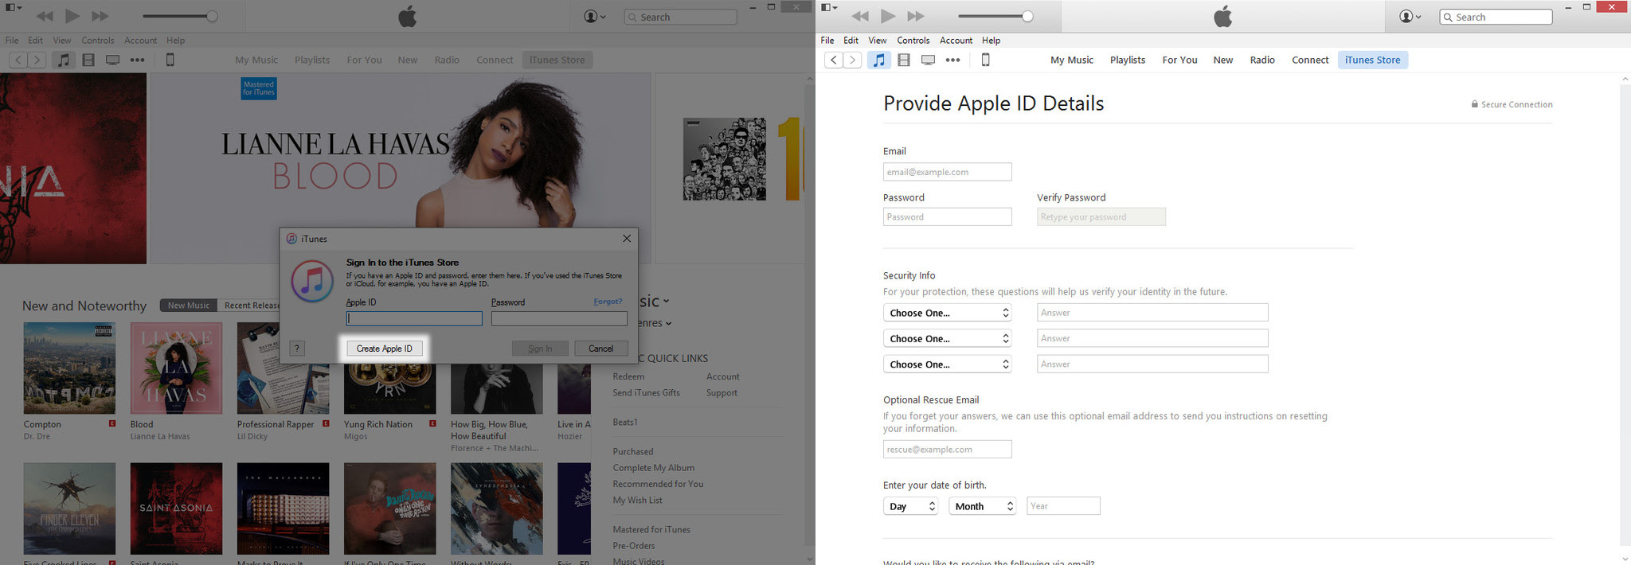
Task: Click the first security Answer field
Action: 1152,313
